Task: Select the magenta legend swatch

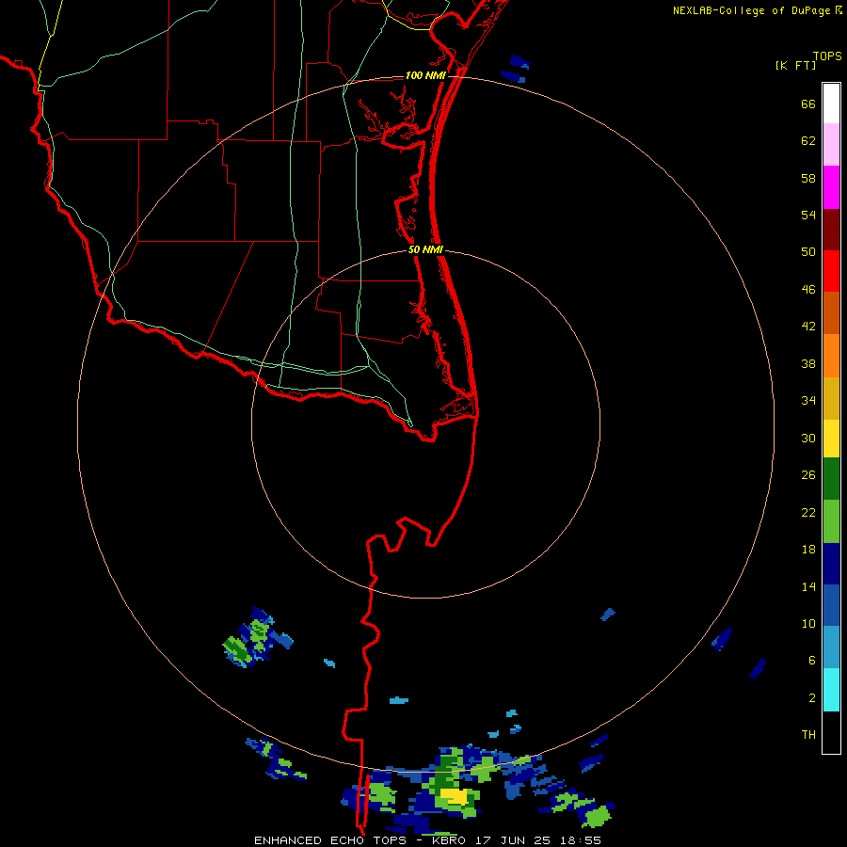Action: (x=831, y=187)
